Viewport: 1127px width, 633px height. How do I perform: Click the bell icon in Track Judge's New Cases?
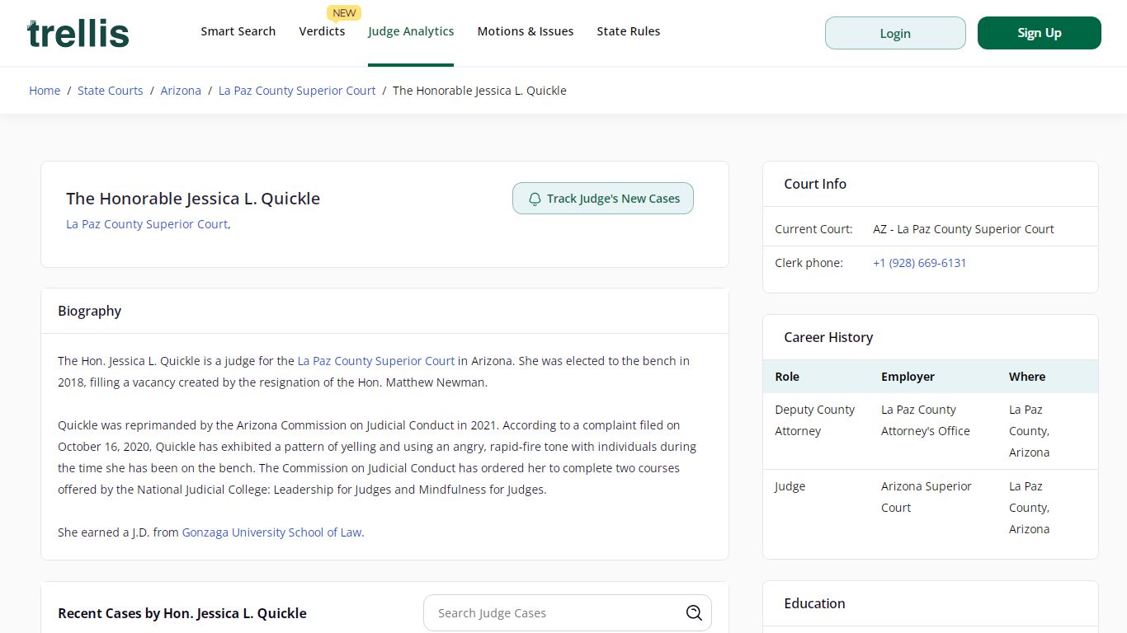point(535,199)
